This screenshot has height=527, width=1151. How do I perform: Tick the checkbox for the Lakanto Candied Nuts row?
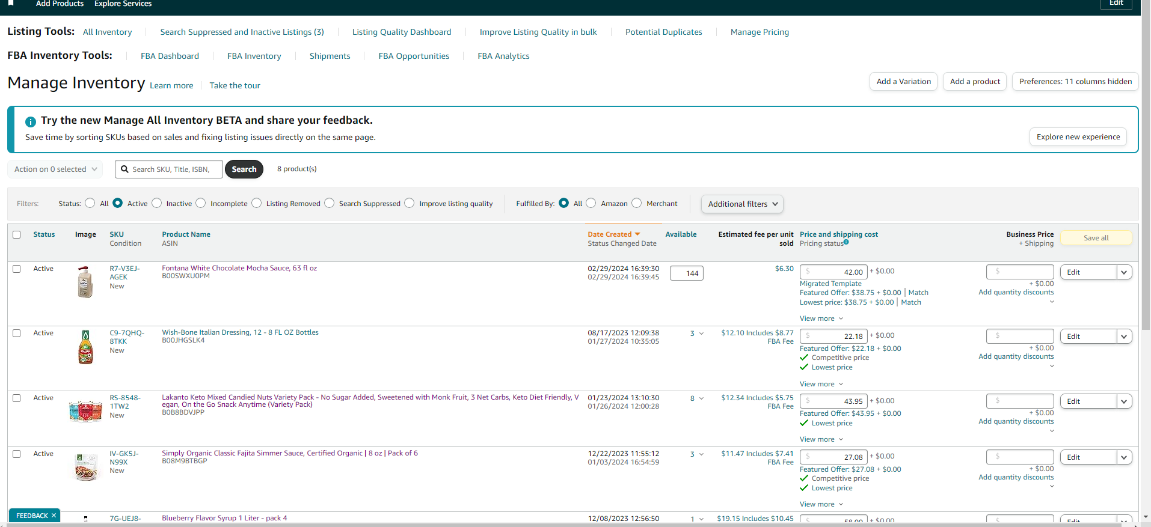[x=17, y=398]
